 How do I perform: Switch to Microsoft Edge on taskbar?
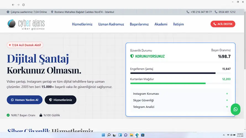coord(137,135)
